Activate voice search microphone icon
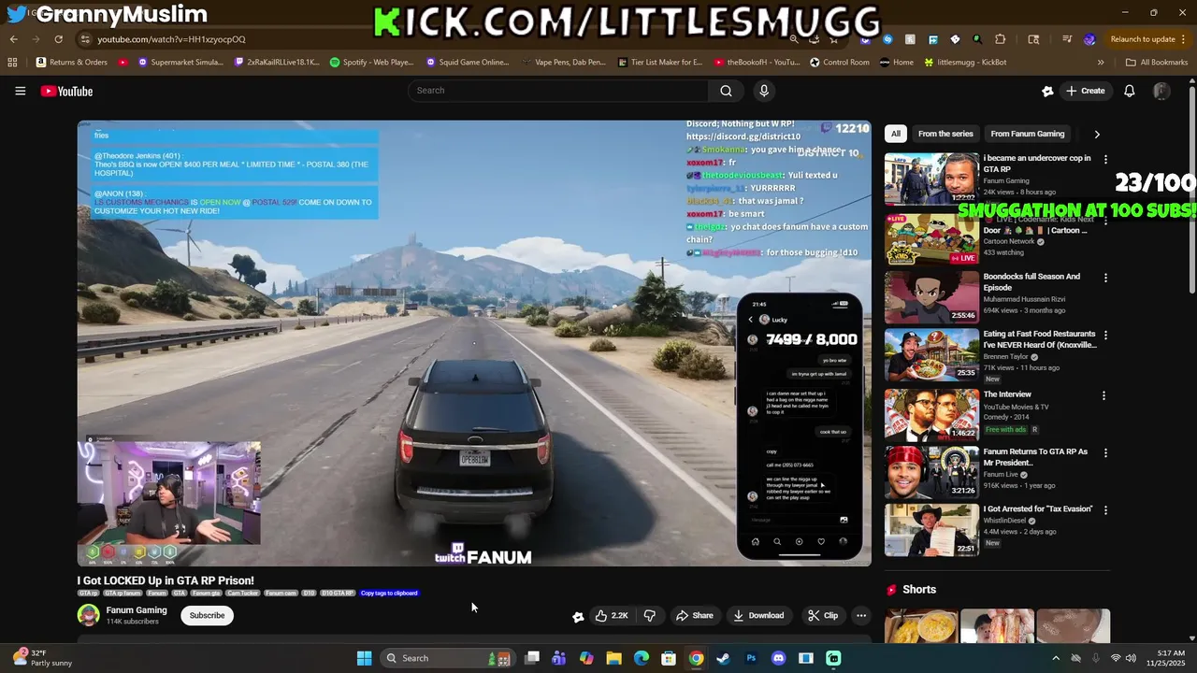 [764, 91]
